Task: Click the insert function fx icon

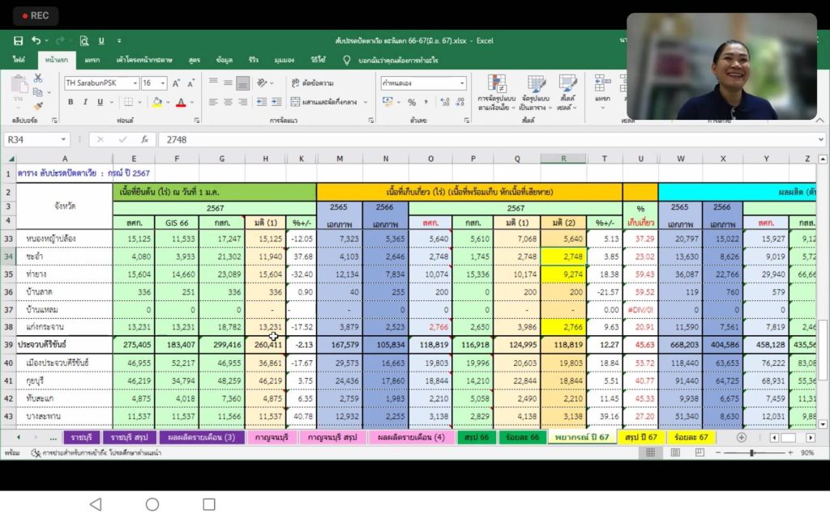Action: (143, 139)
